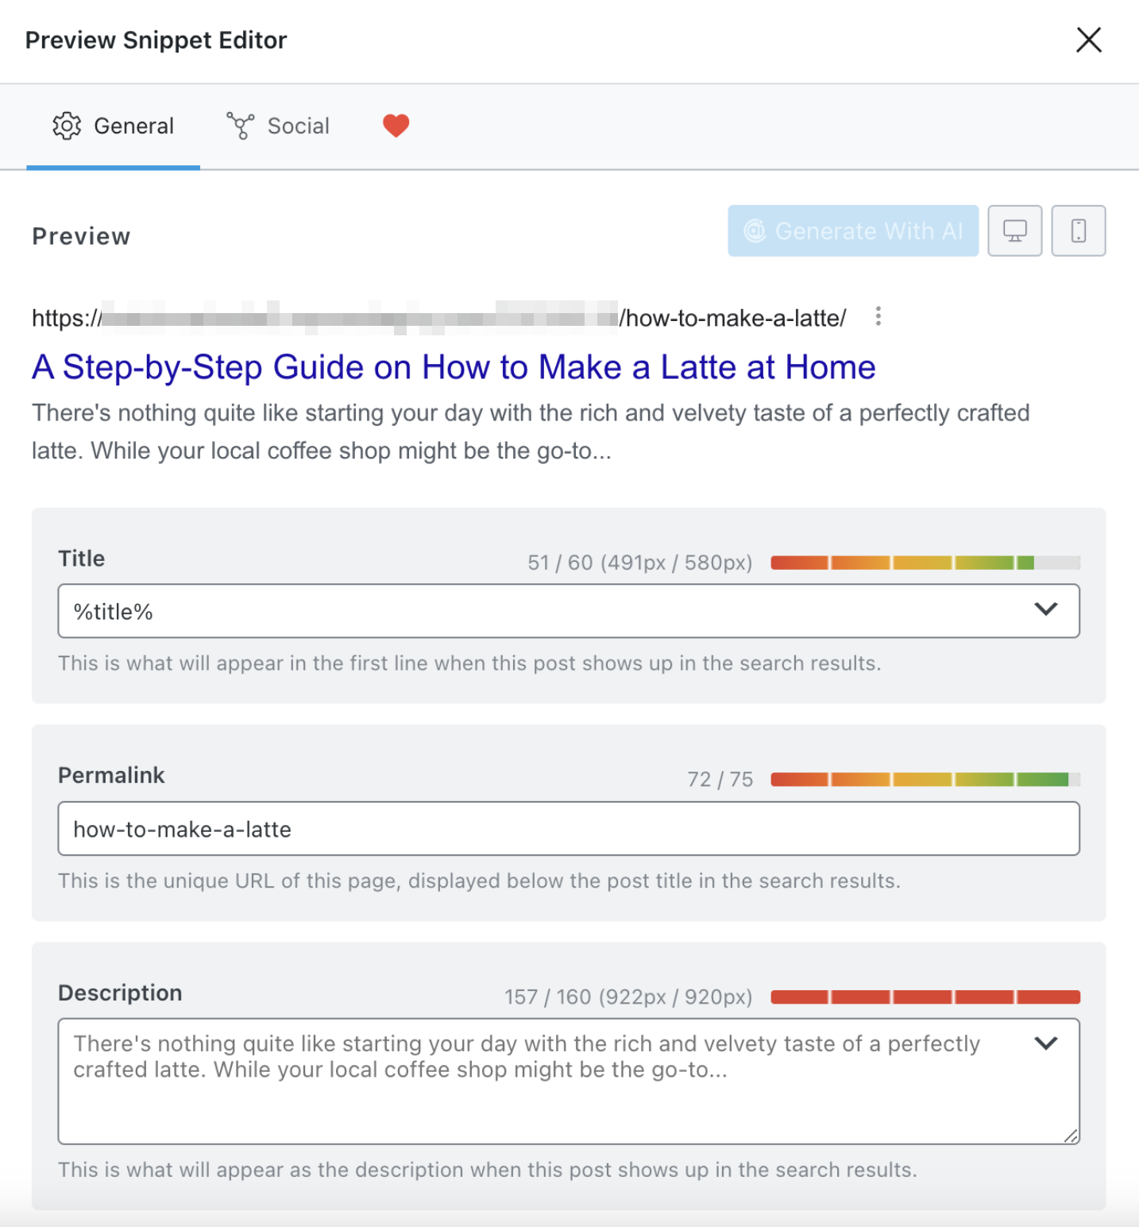This screenshot has width=1139, height=1227.
Task: Click the Title length indicator bar
Action: coord(924,562)
